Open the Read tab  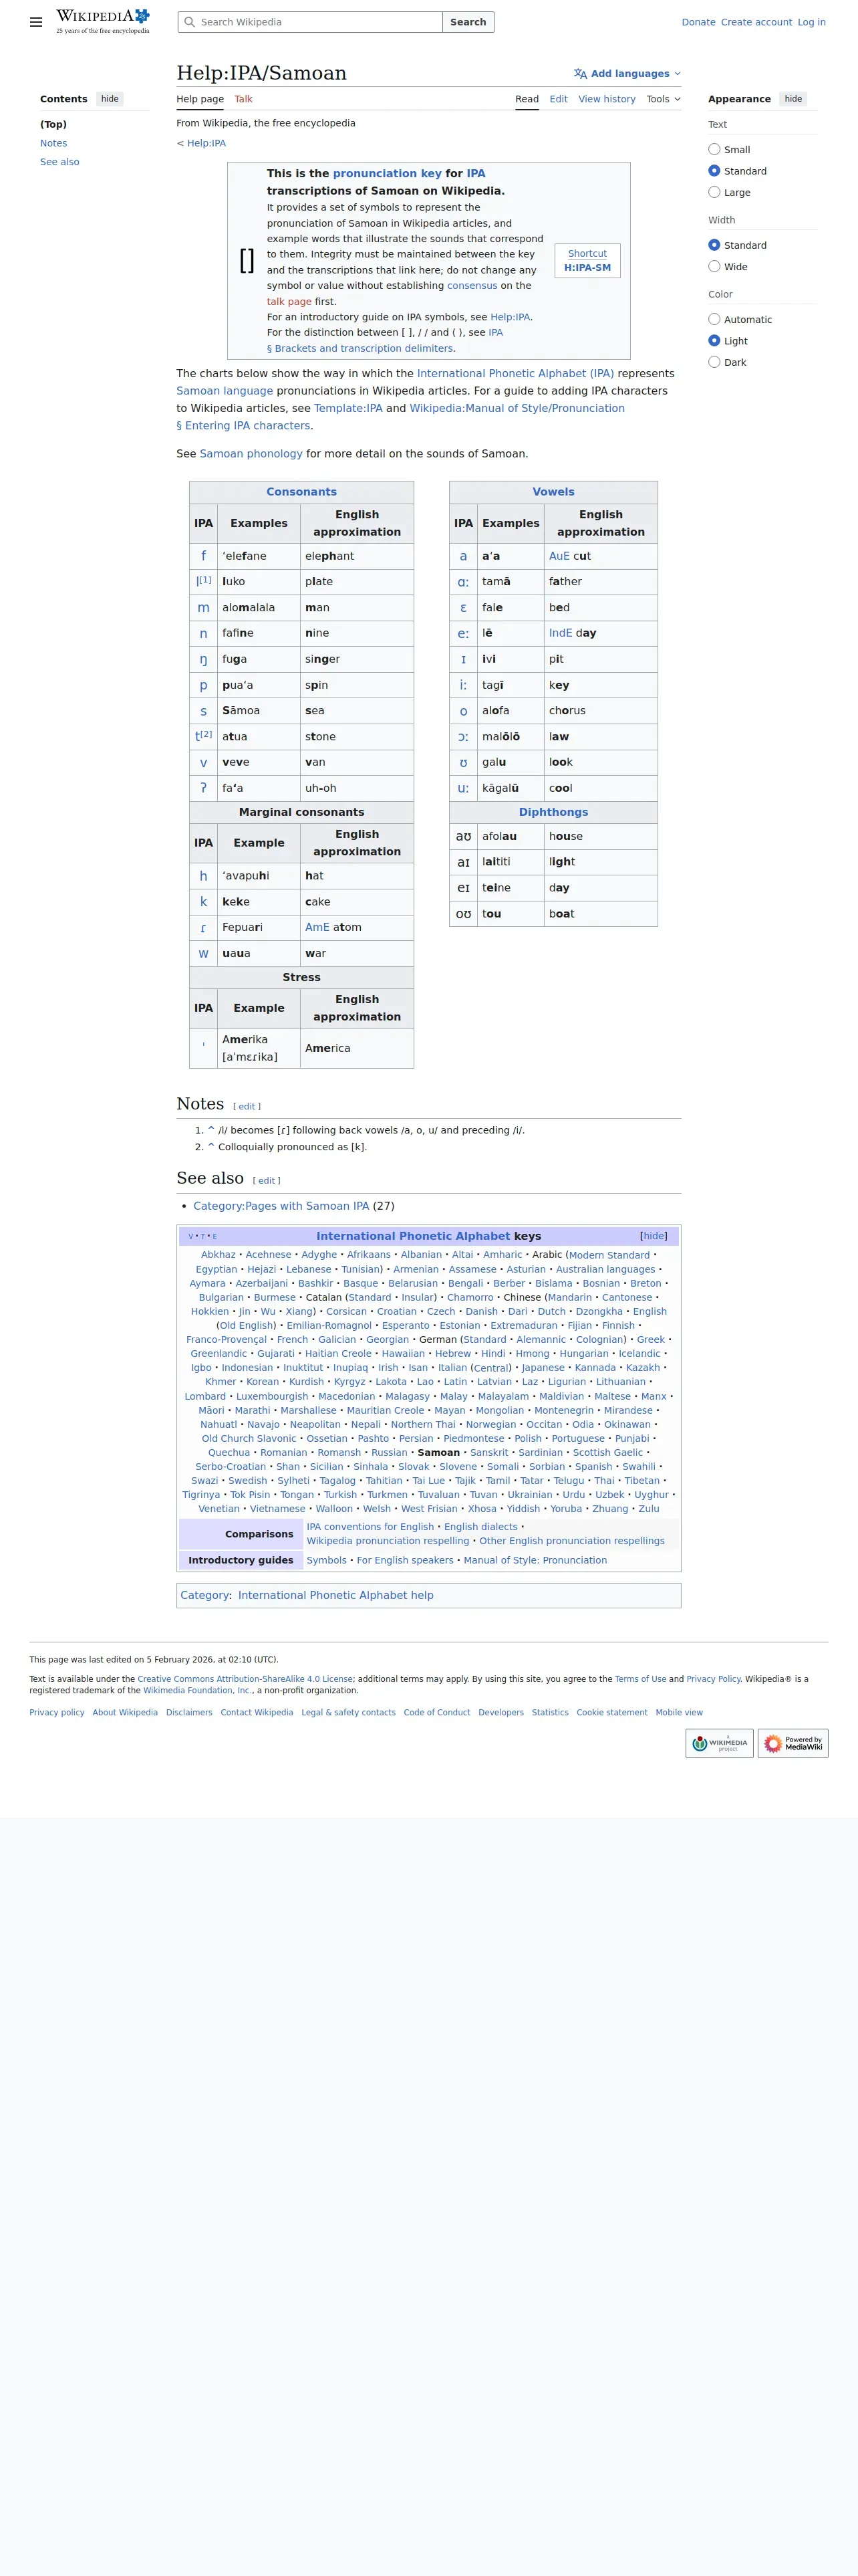(x=527, y=99)
